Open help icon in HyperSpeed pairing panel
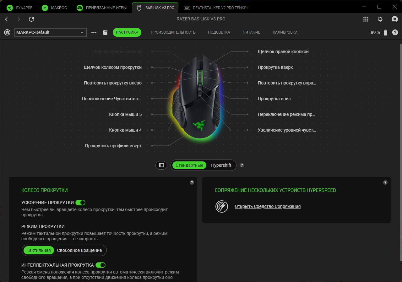The height and width of the screenshot is (282, 402). coord(385,182)
